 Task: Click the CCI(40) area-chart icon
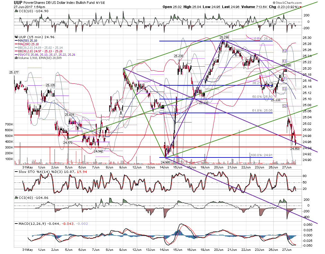coord(16,198)
